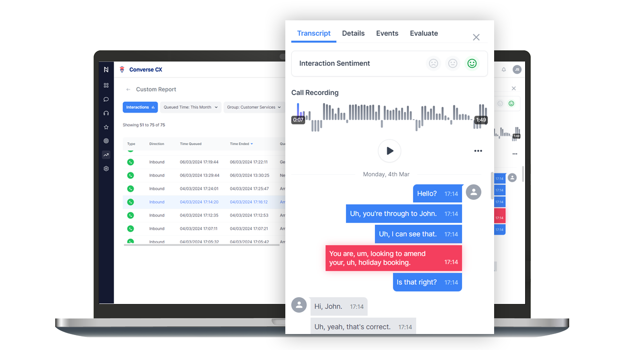Open the chat conversations panel in sidebar
The image size is (622, 350).
pyautogui.click(x=106, y=99)
